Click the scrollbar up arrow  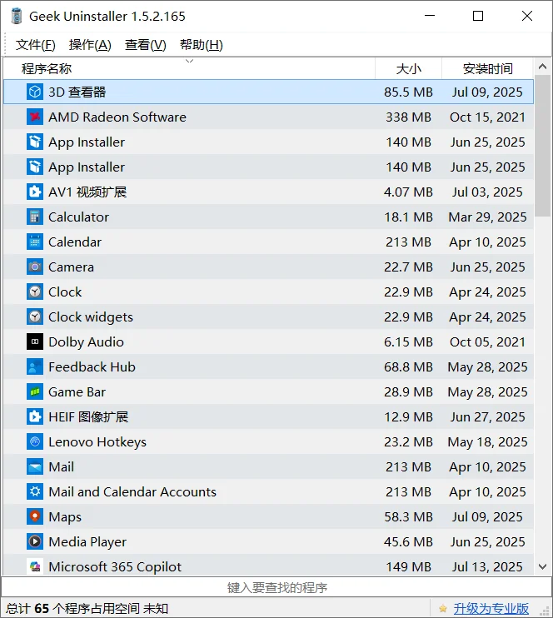(542, 67)
